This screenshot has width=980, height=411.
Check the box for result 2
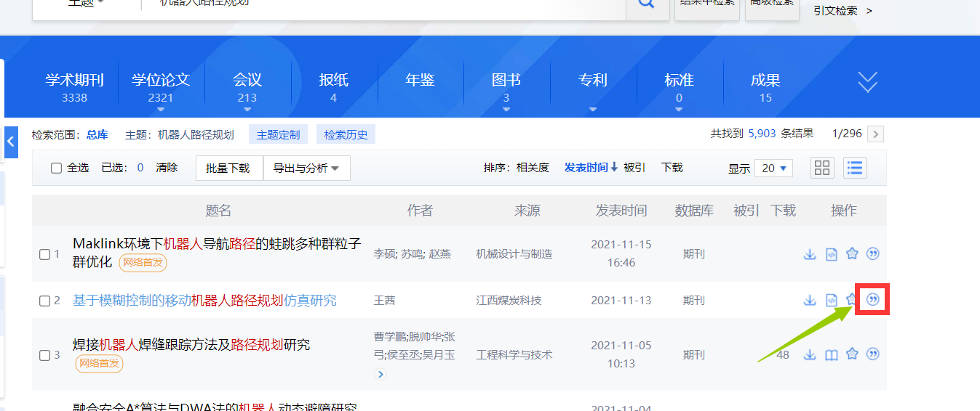[44, 301]
